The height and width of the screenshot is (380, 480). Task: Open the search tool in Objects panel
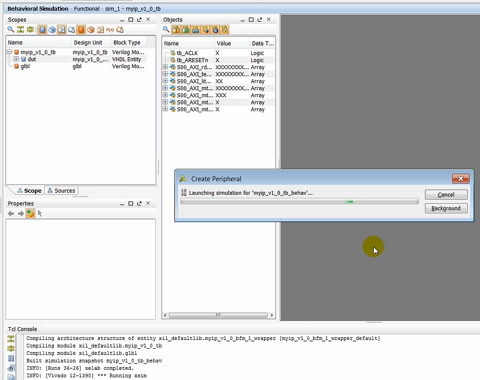click(166, 30)
